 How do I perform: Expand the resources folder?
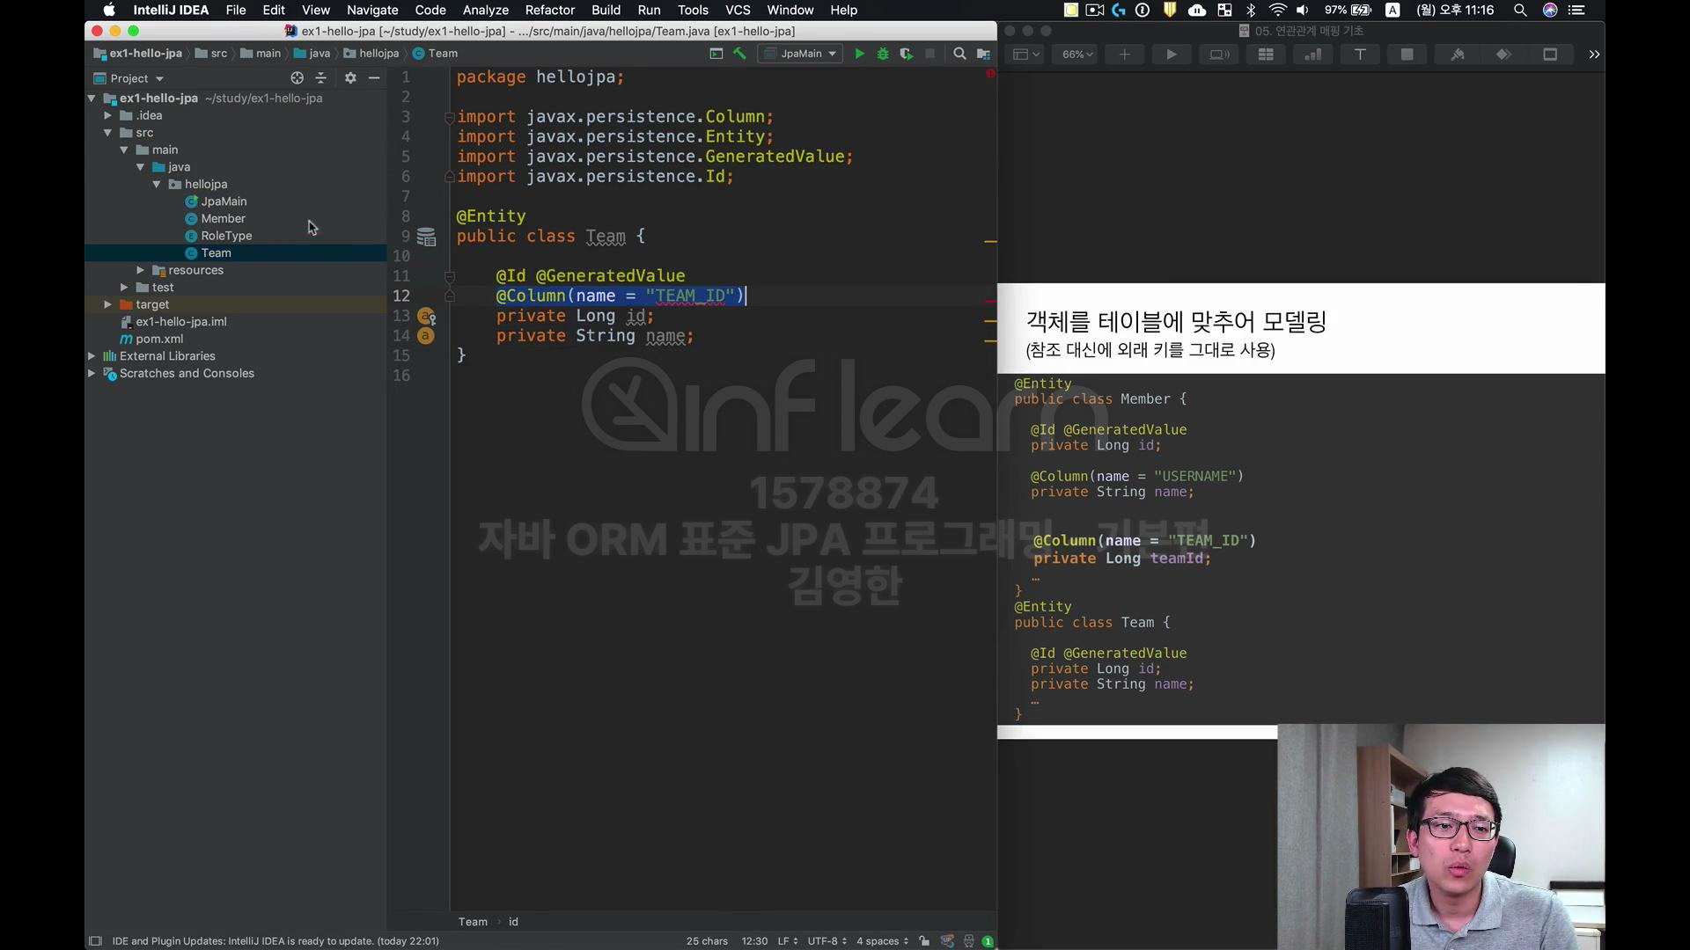point(140,270)
